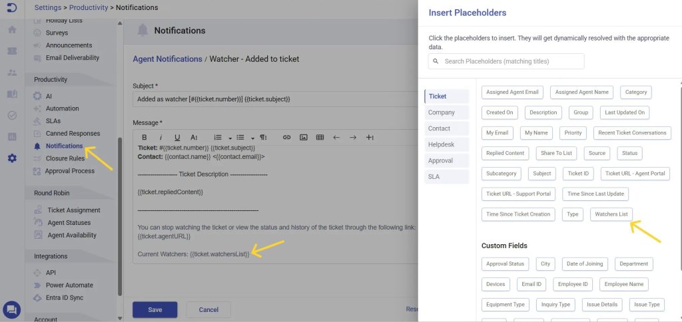This screenshot has height=322, width=682.
Task: Insert a hyperlink in the message
Action: pos(286,137)
